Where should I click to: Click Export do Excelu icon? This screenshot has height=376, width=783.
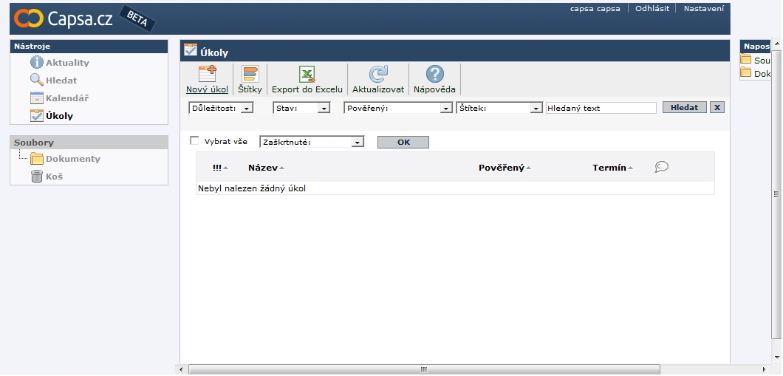pyautogui.click(x=307, y=75)
